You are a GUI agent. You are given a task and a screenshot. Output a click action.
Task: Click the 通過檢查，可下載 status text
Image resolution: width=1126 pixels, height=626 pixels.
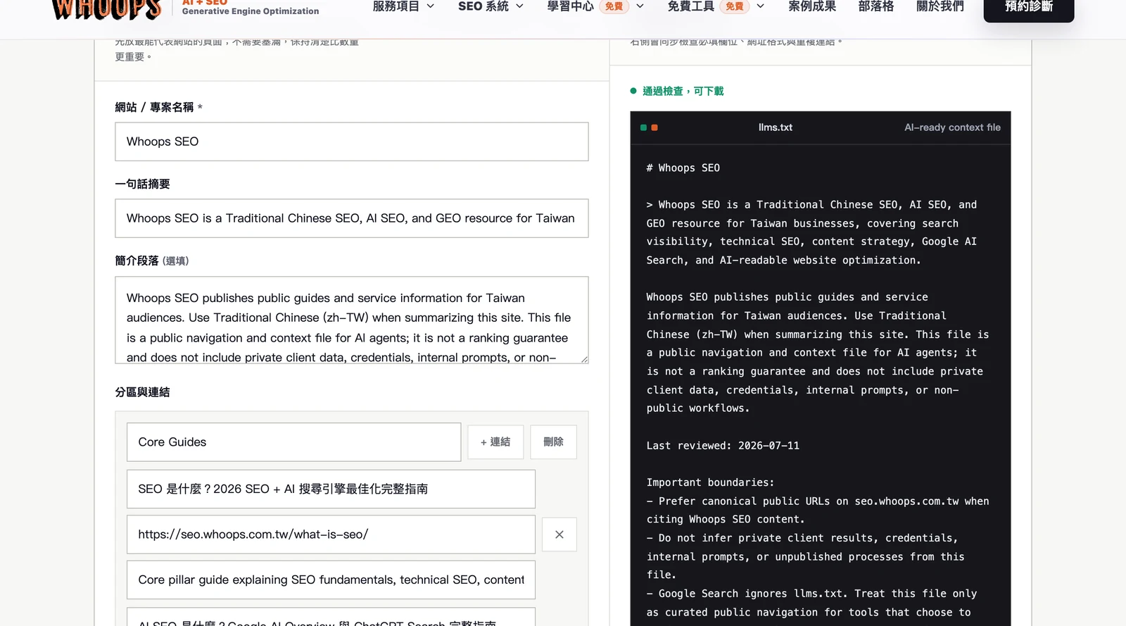click(683, 91)
